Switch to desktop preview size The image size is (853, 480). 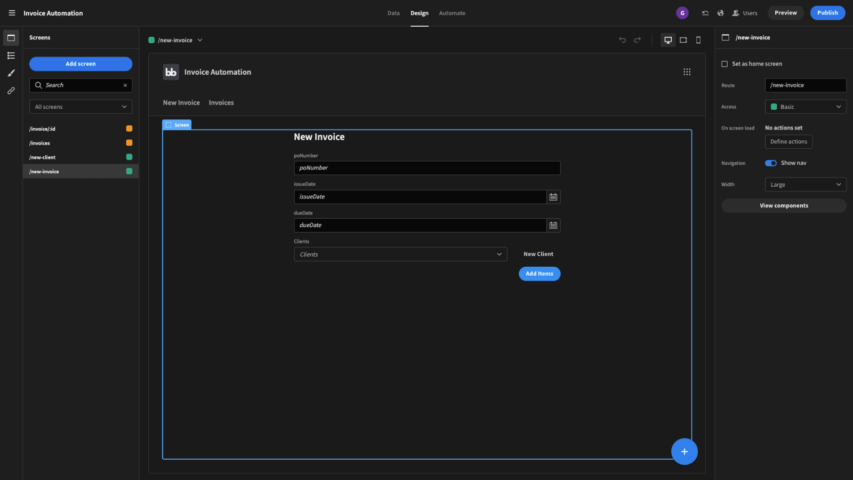click(x=668, y=40)
